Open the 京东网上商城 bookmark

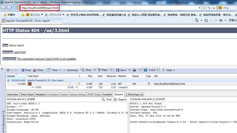point(83,15)
